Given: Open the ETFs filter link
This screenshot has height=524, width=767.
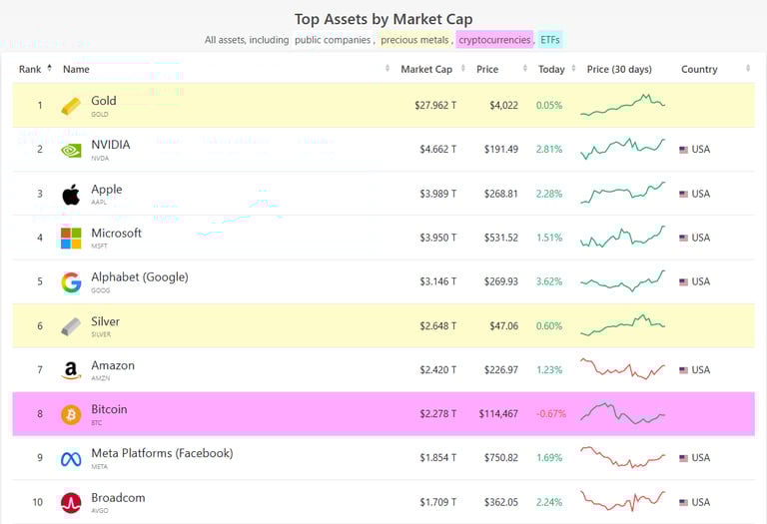Looking at the screenshot, I should coord(550,40).
